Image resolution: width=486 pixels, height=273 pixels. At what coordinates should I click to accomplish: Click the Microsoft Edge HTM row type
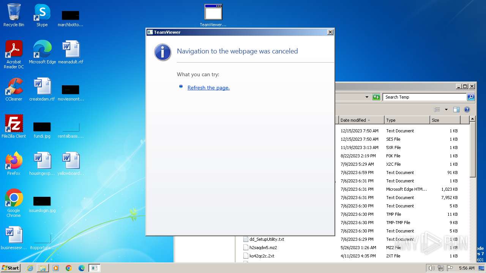[406, 189]
